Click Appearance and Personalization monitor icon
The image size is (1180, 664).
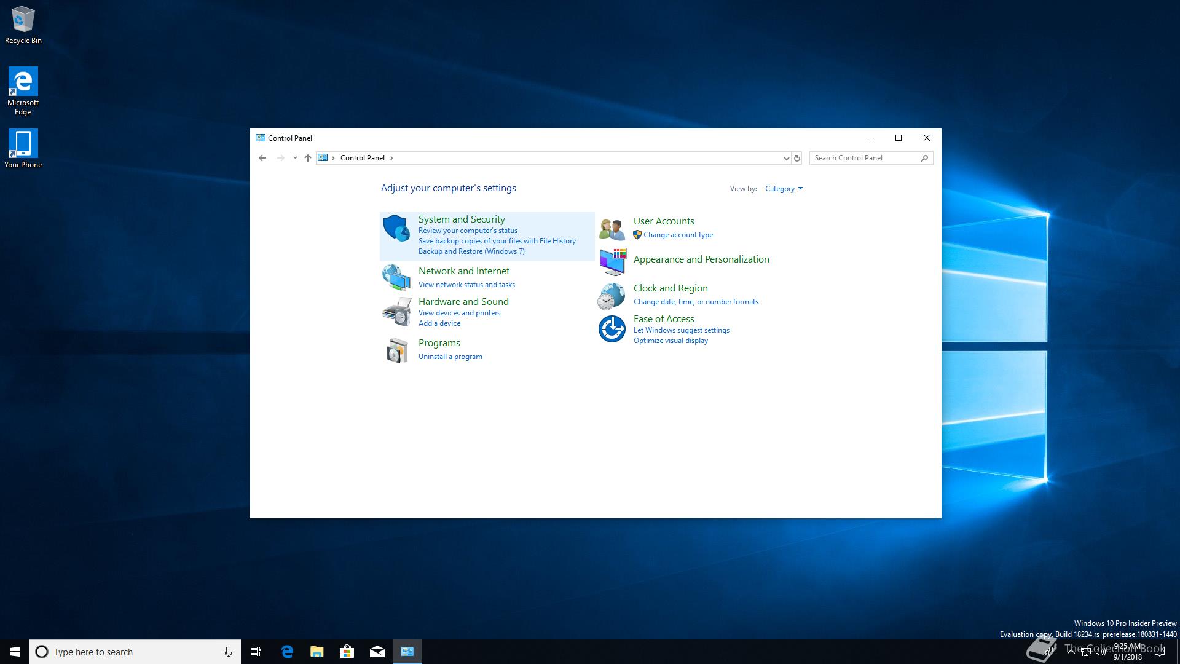tap(612, 262)
